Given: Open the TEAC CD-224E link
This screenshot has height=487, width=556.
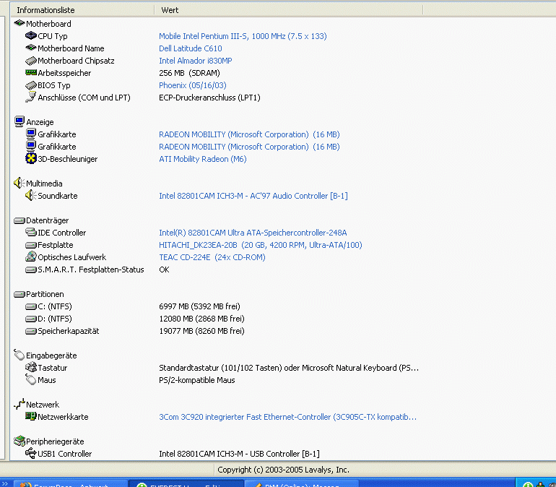Looking at the screenshot, I should click(x=212, y=257).
